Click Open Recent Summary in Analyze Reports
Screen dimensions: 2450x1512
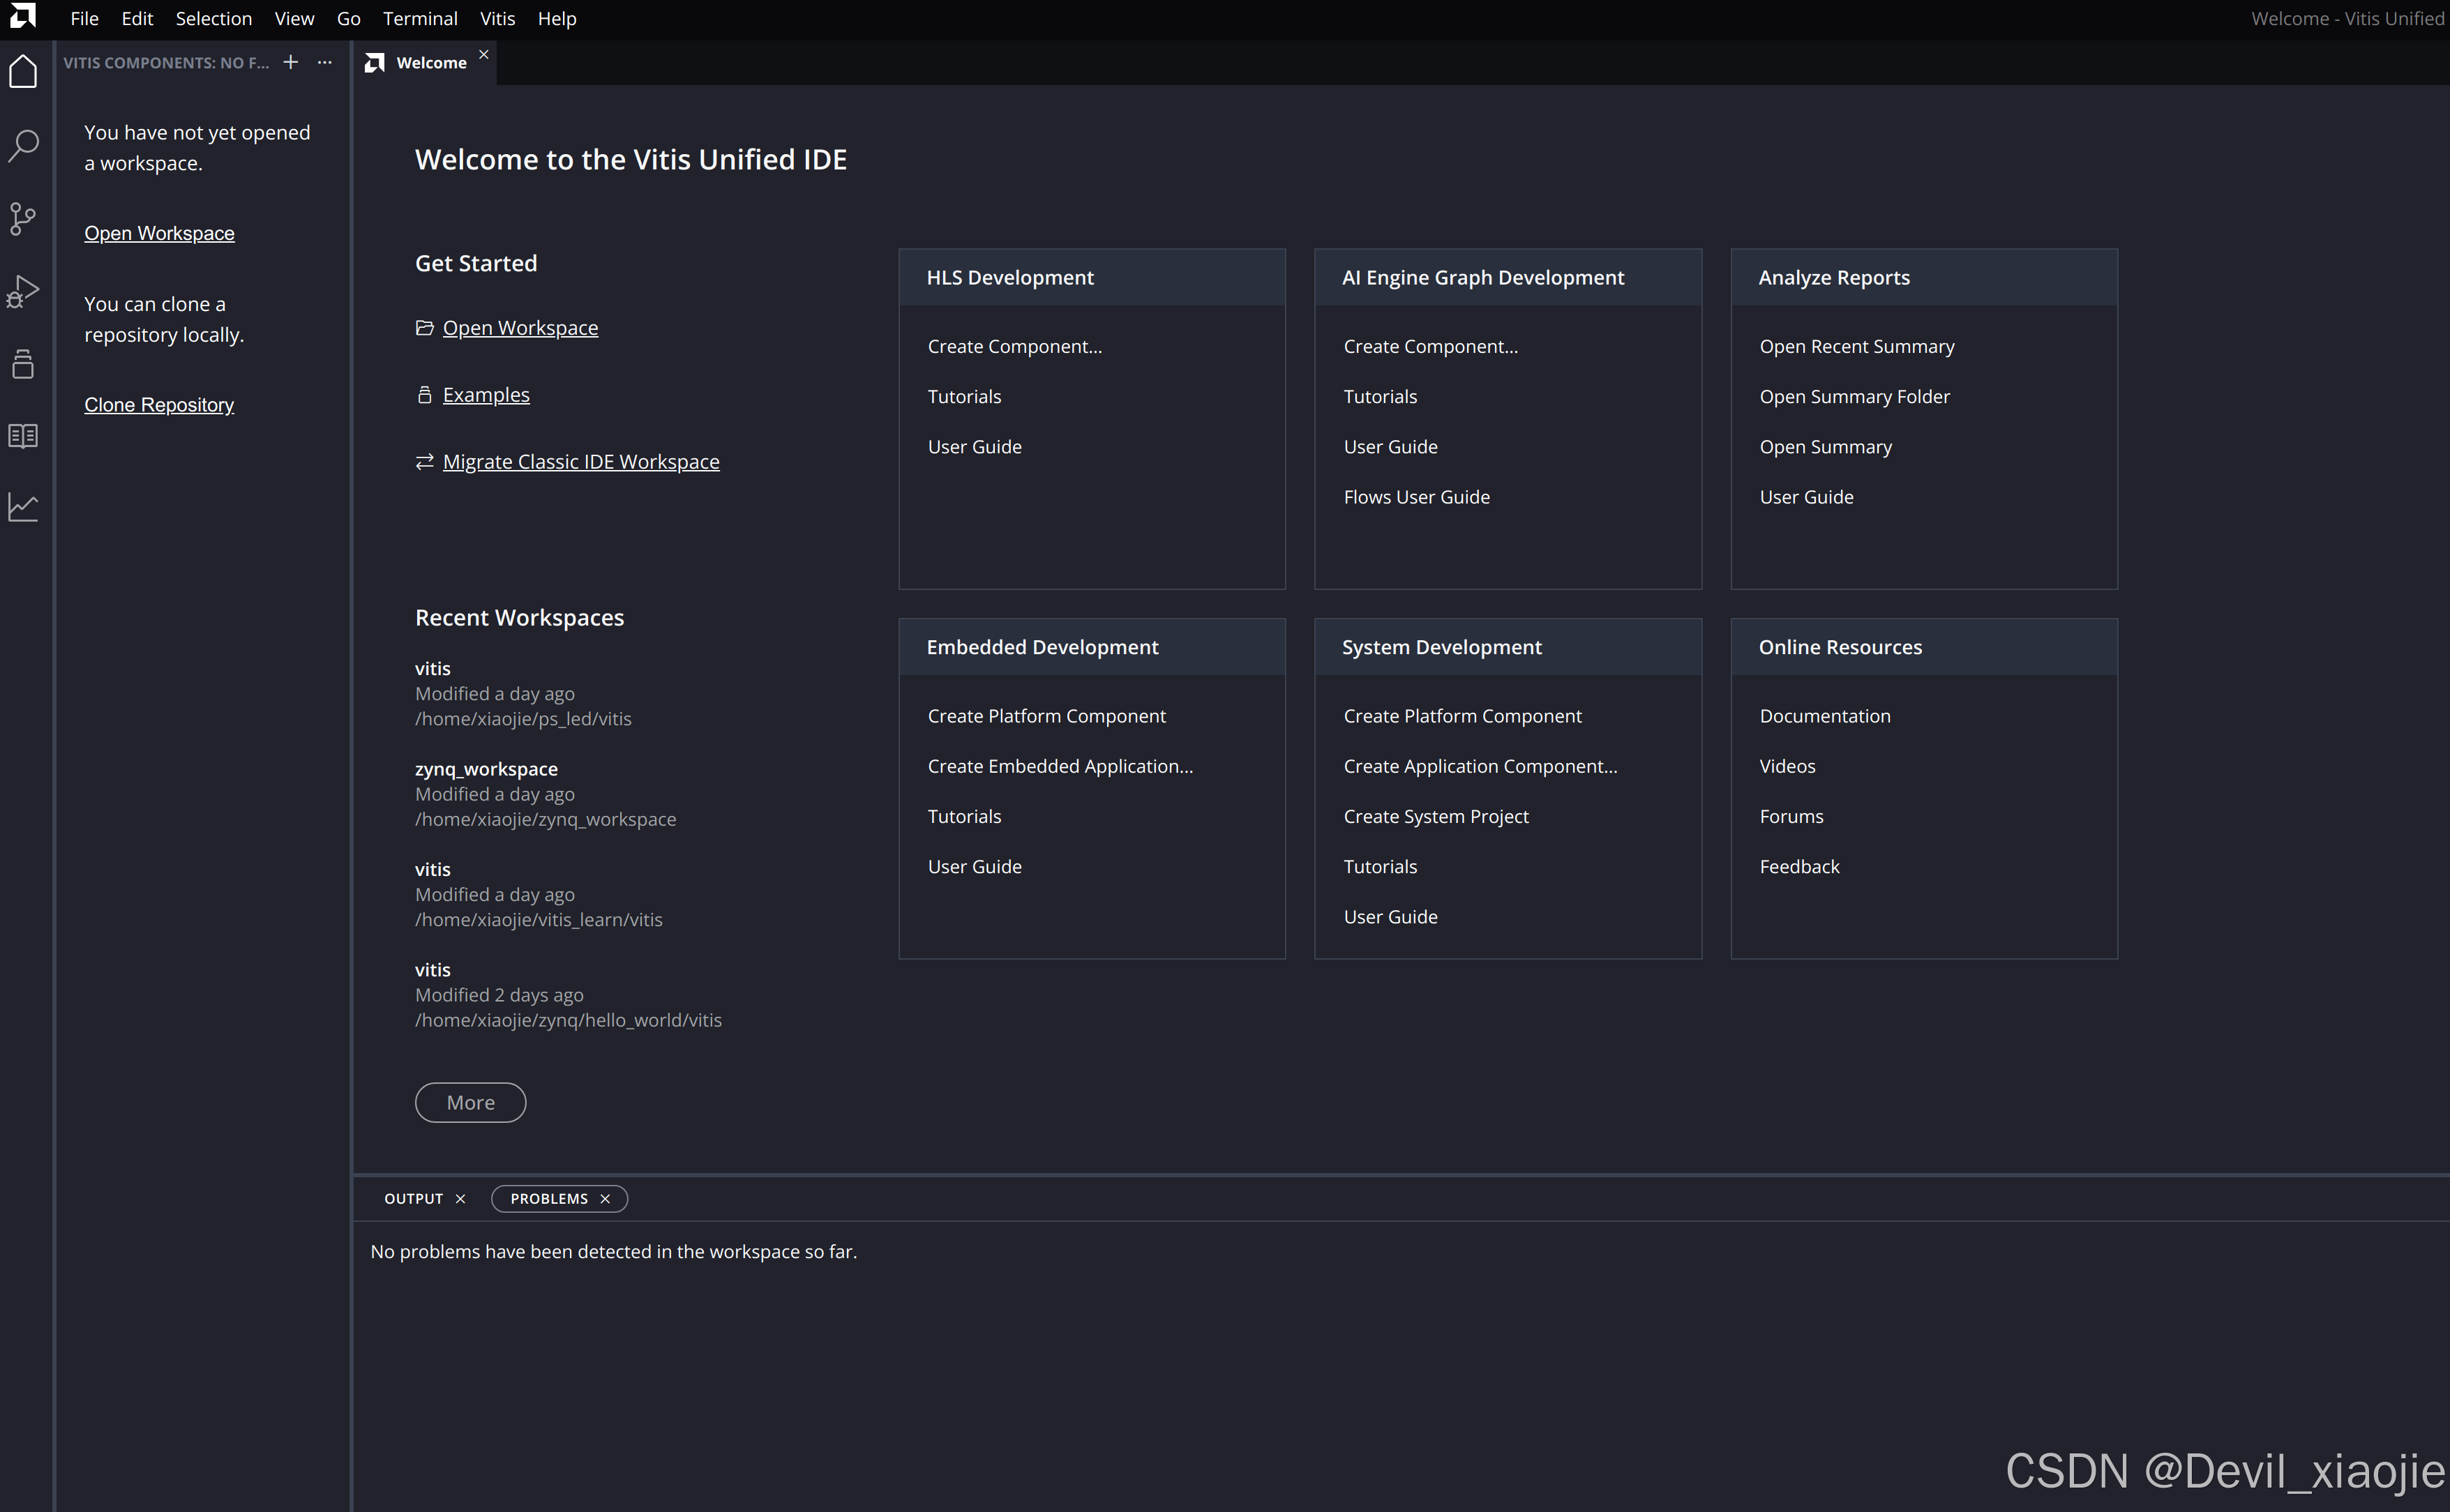point(1856,346)
